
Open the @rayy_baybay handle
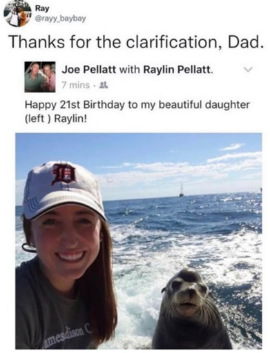click(60, 19)
